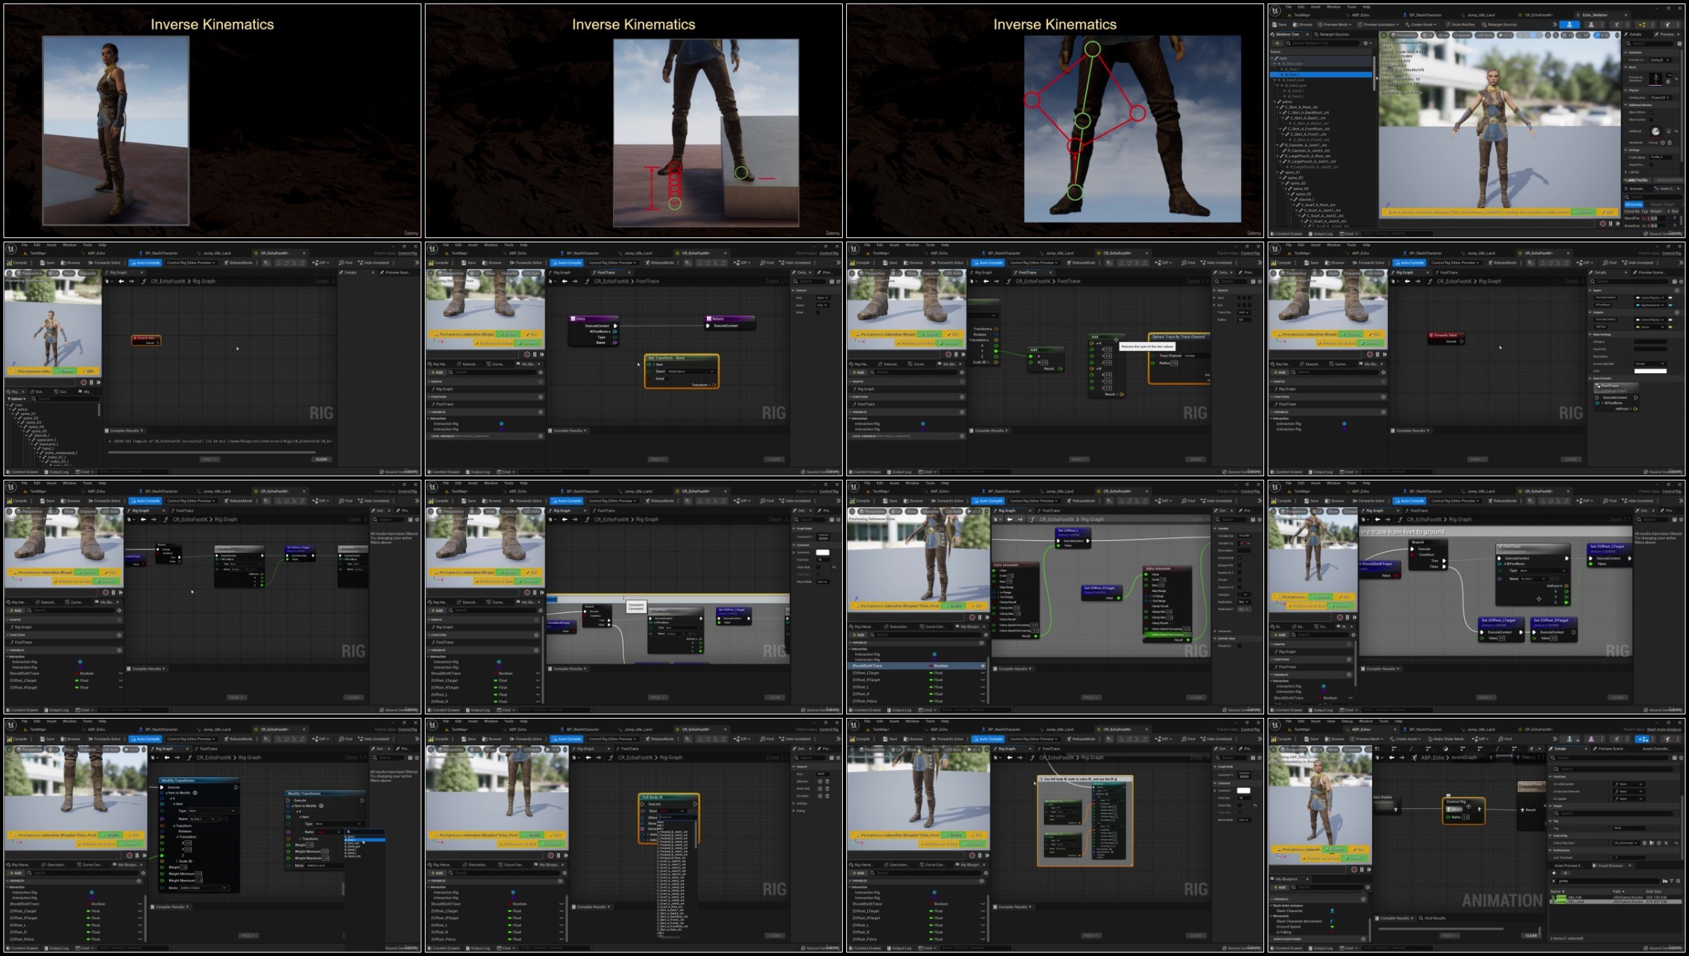Pause the preview in the Echo_Skeleton viewport
Screen dimensions: 1689x956
[1610, 224]
